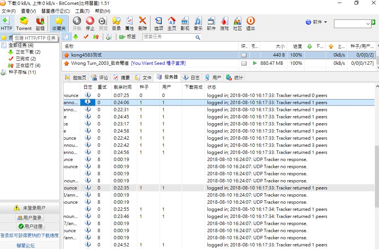The height and width of the screenshot is (249, 379).
Task: Click the magnifier icon in task search
Action: (x=198, y=37)
